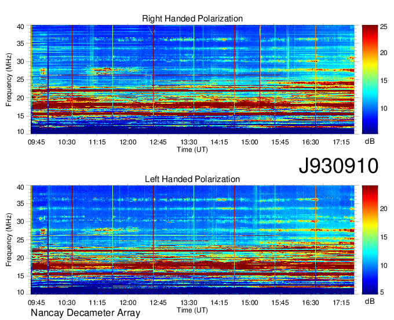Click 'Time (UT)' label under Right Handed plot

point(192,150)
